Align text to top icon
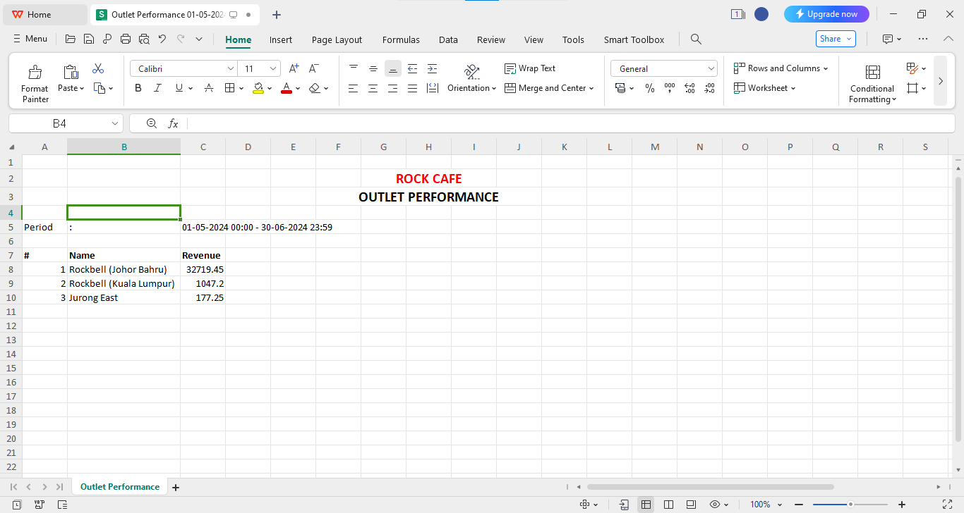 coord(354,68)
